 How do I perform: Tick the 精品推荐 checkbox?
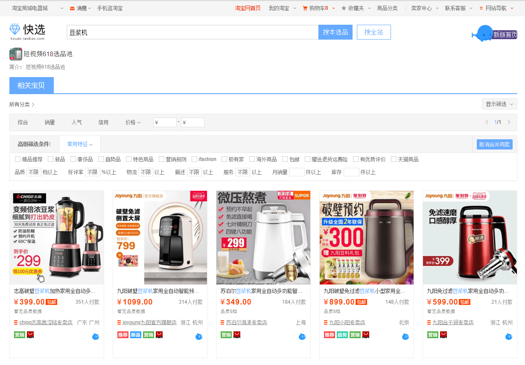[17, 159]
